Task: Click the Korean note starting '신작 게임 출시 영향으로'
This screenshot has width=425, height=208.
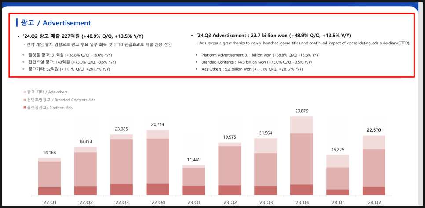Action: click(x=99, y=45)
